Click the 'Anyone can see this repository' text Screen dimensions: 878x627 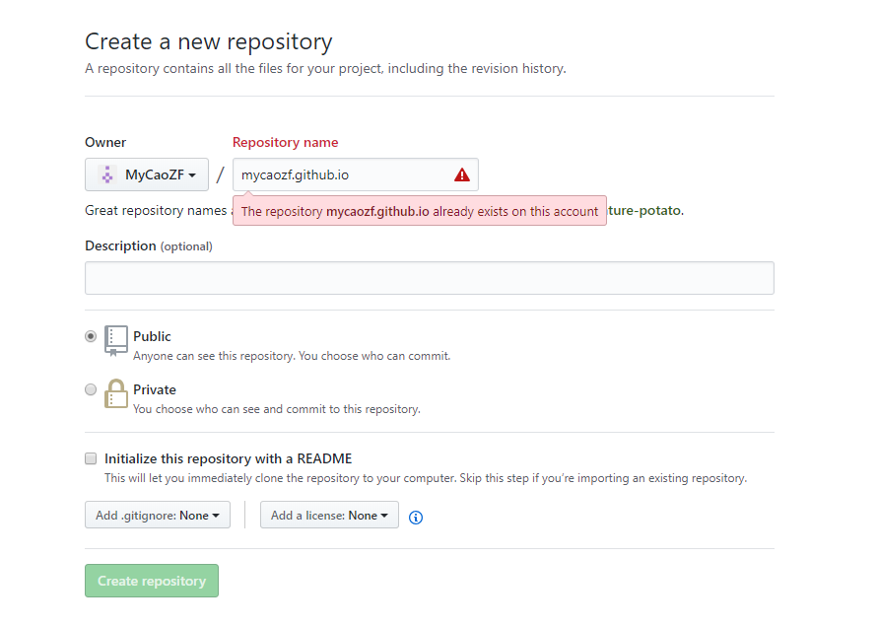coord(292,356)
